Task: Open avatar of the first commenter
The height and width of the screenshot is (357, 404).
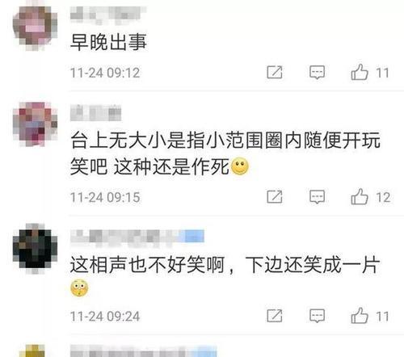Action: [35, 28]
